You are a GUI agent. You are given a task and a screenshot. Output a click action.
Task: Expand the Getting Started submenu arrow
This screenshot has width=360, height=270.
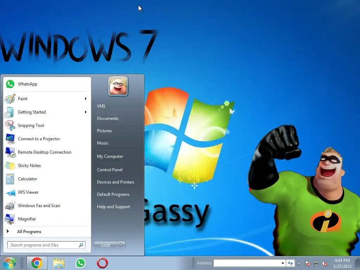click(x=86, y=112)
